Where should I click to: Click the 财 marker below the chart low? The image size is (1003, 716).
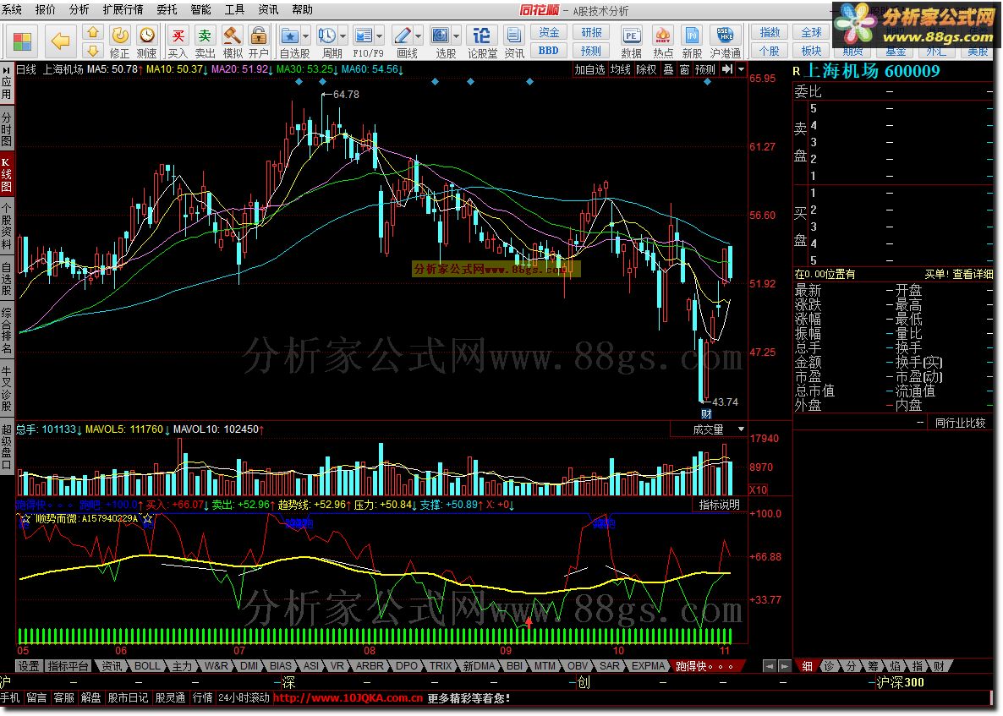pyautogui.click(x=706, y=414)
